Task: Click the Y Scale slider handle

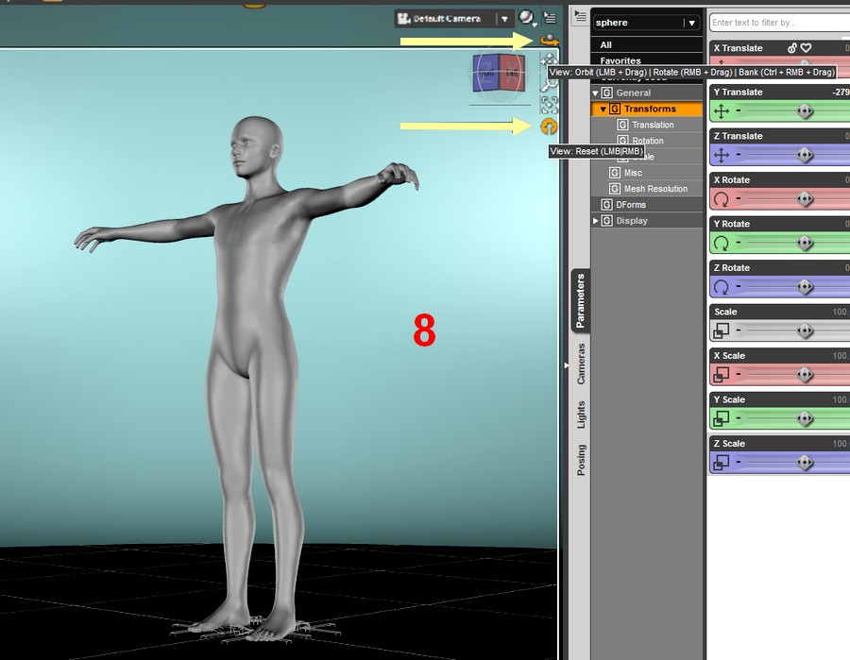Action: (805, 418)
